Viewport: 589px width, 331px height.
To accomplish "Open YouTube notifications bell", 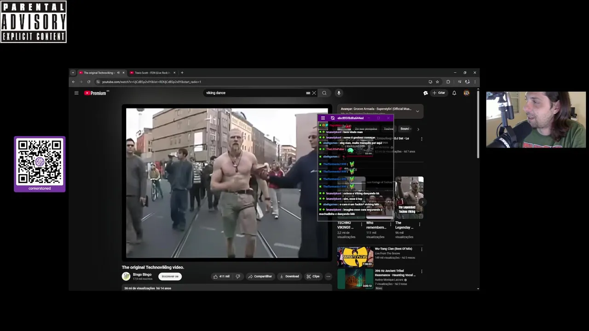I will pyautogui.click(x=454, y=93).
